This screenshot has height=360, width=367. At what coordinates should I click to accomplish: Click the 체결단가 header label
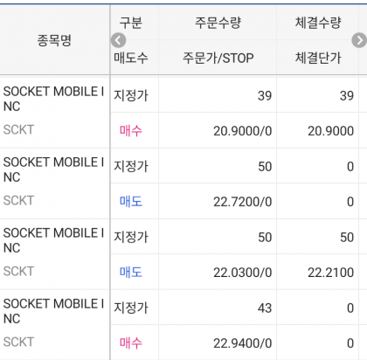point(318,58)
